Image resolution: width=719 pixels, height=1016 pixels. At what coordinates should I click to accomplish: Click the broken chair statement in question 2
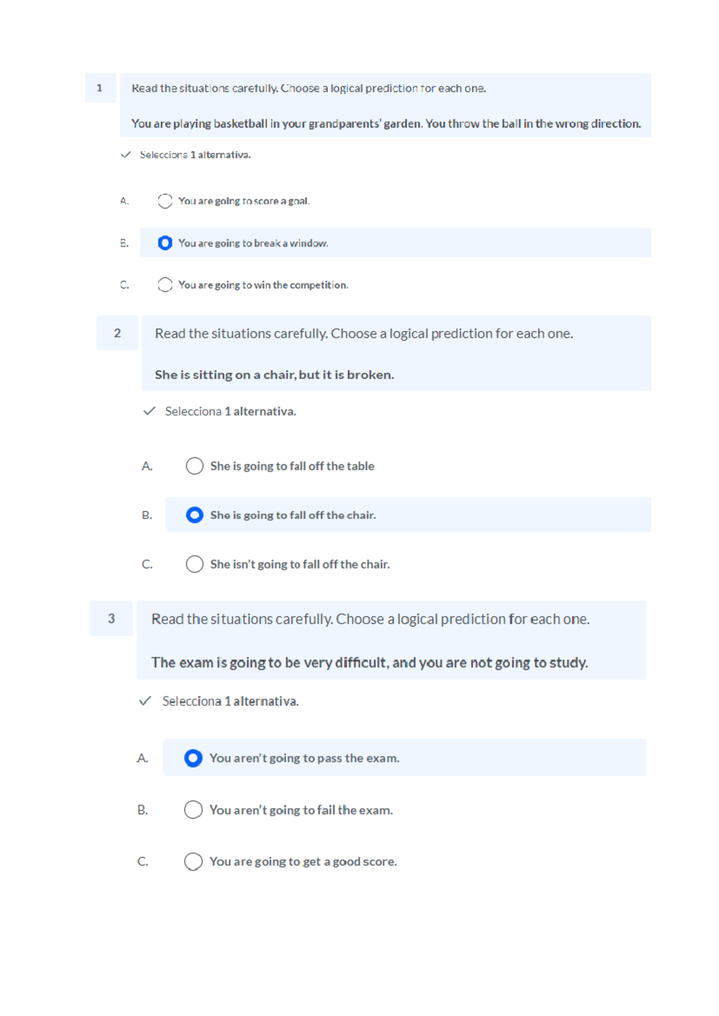click(x=274, y=374)
